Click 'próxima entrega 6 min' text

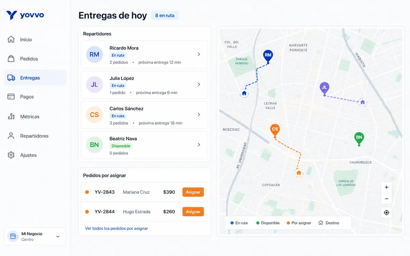pos(157,93)
